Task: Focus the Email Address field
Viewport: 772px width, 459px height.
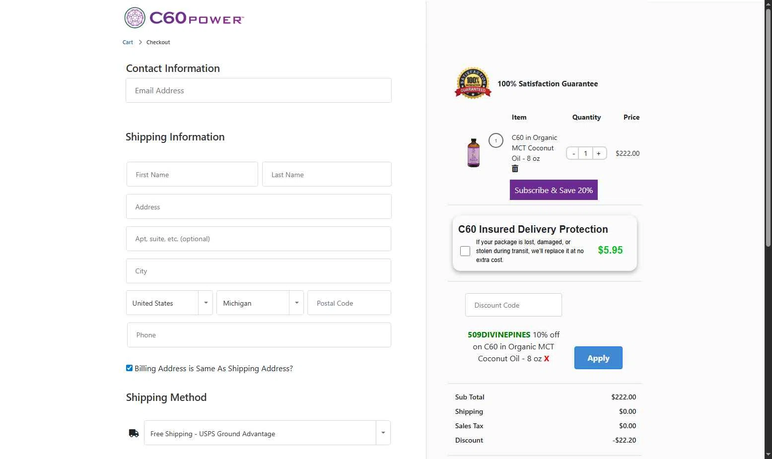Action: 259,90
